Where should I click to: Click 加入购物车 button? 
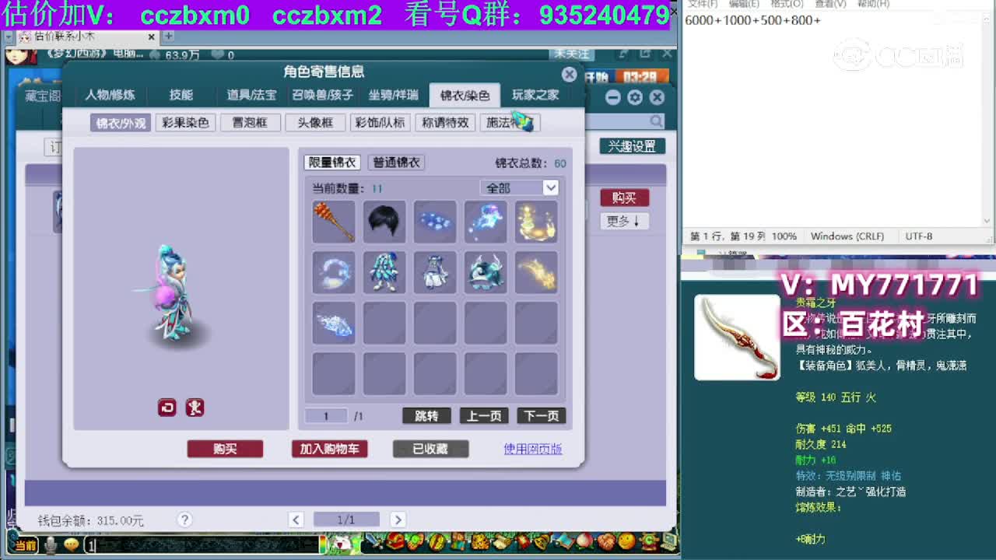click(329, 449)
